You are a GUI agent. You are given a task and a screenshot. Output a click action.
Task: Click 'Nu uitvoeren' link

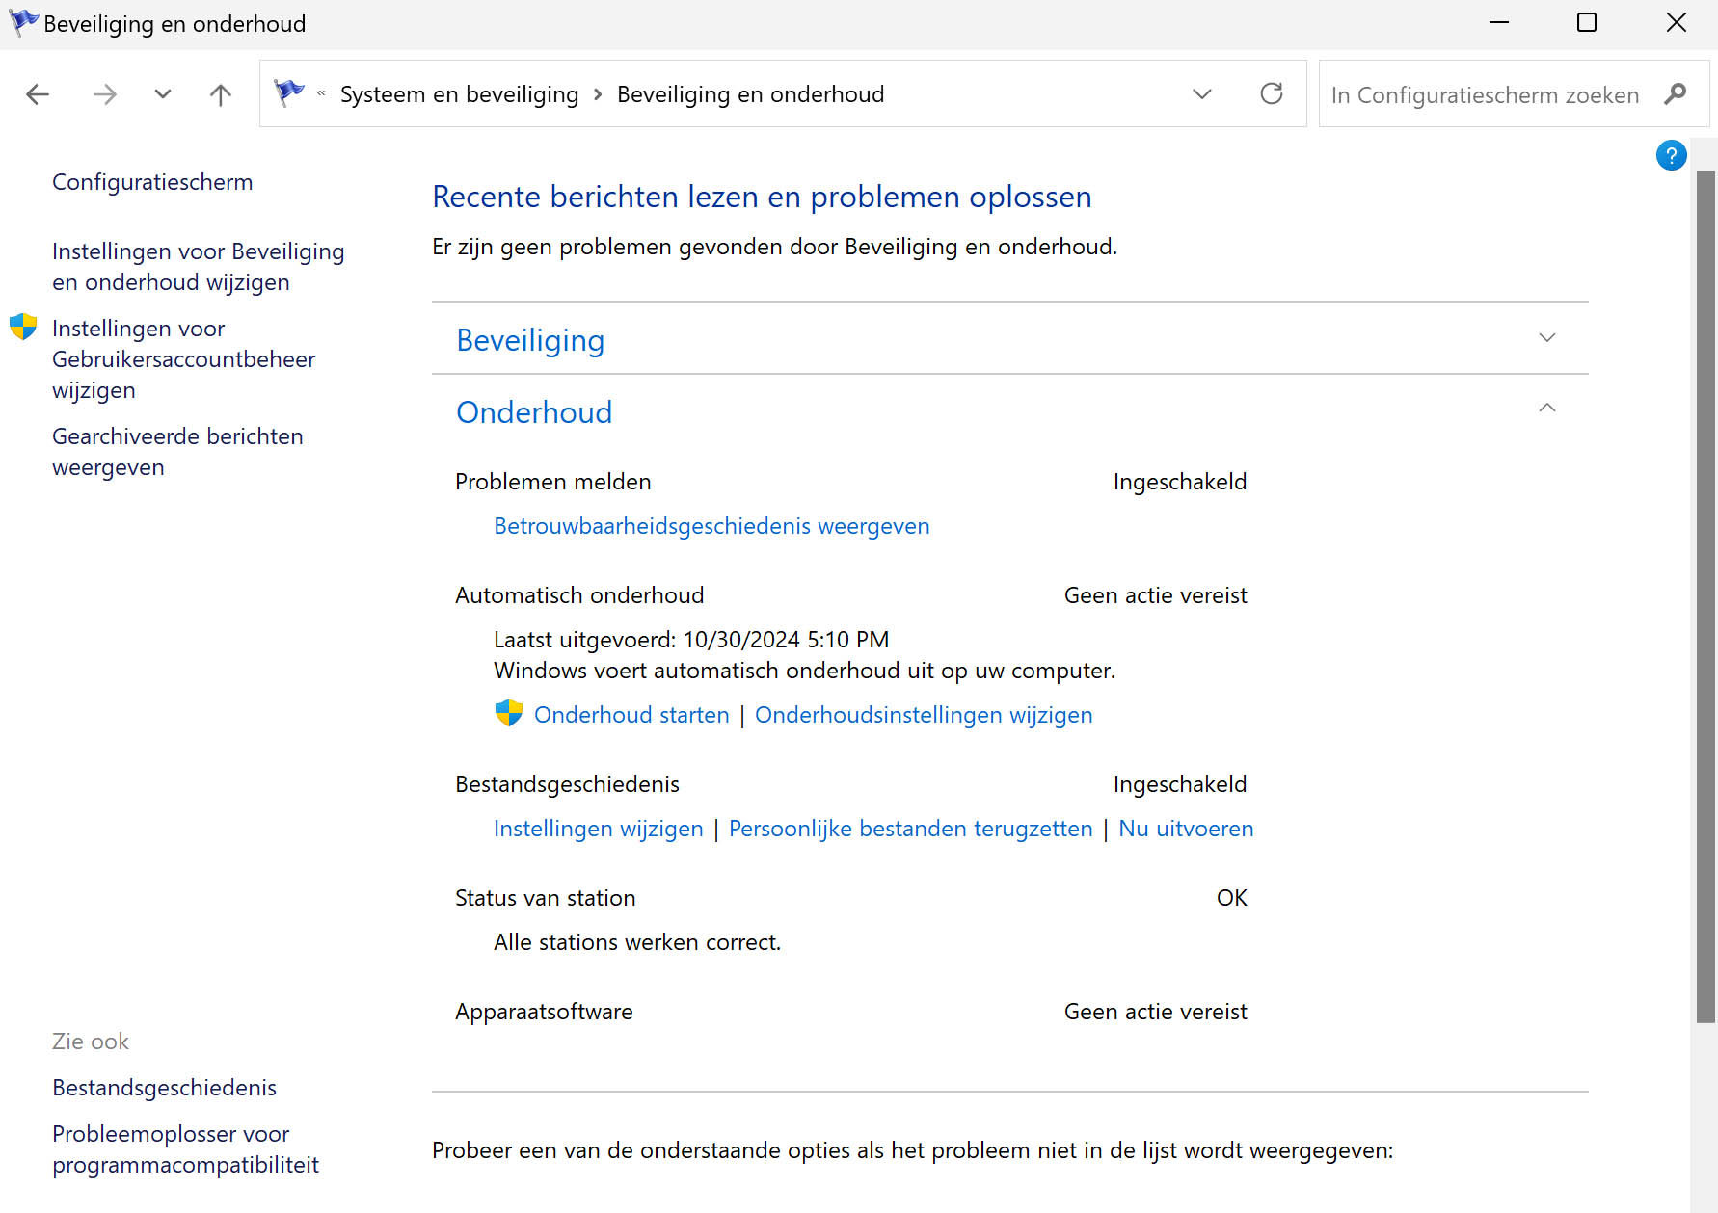click(x=1186, y=829)
